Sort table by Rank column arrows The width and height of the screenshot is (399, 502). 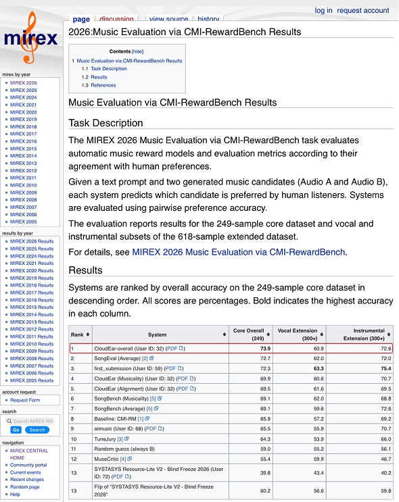click(88, 334)
